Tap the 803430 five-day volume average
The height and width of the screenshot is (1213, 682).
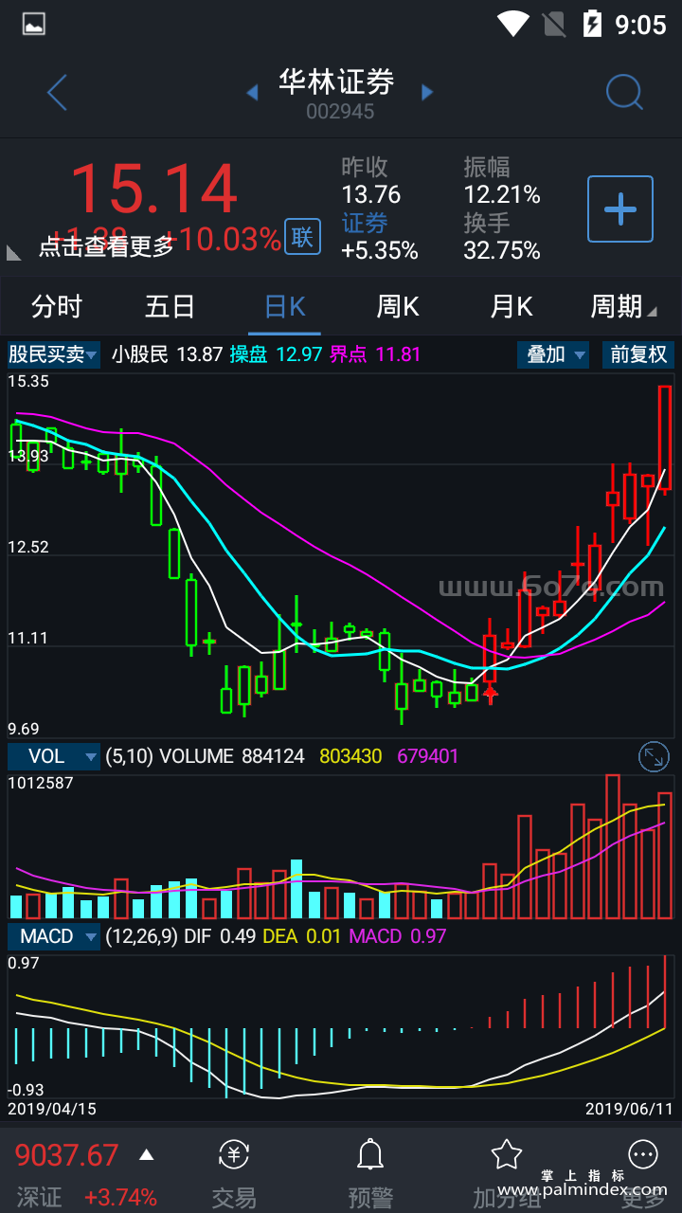tap(351, 756)
